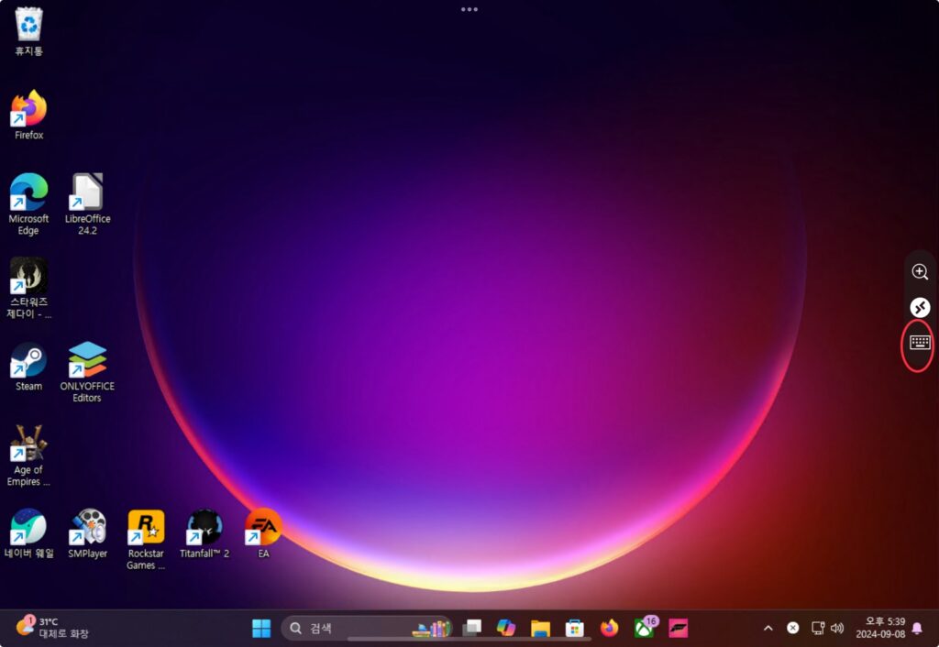Open Task View from the taskbar
939x647 pixels.
point(472,628)
